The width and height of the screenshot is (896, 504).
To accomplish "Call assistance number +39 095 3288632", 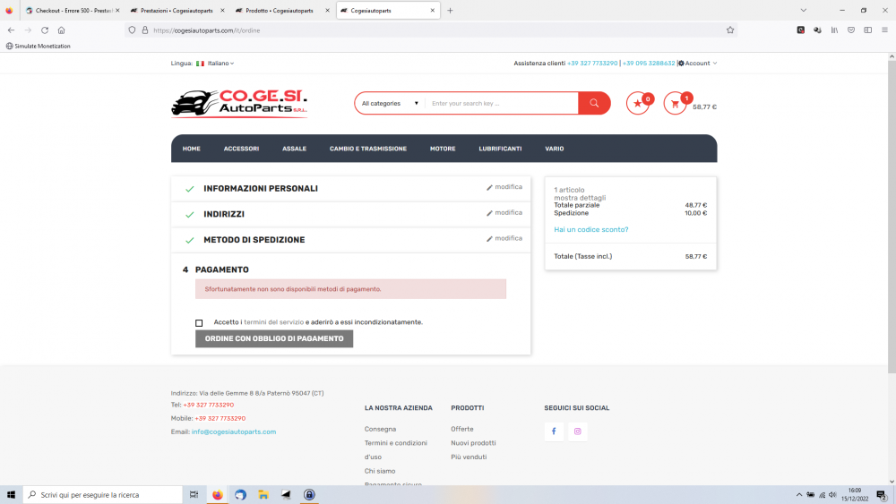I will (x=649, y=64).
